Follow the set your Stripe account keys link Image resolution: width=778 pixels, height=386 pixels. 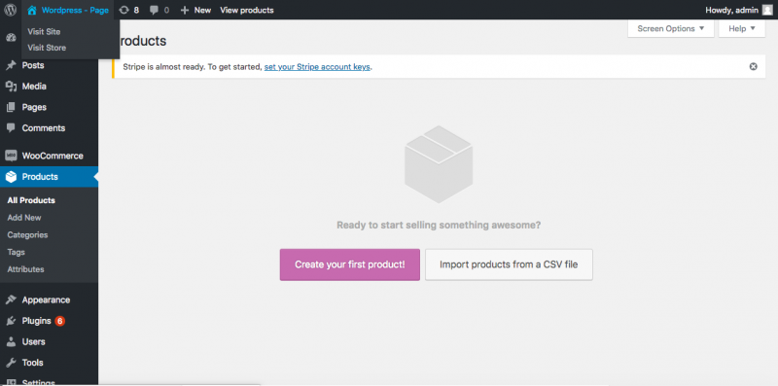pos(317,66)
